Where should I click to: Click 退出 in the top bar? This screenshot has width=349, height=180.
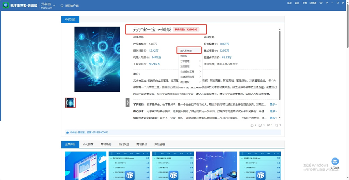coord(297,3)
